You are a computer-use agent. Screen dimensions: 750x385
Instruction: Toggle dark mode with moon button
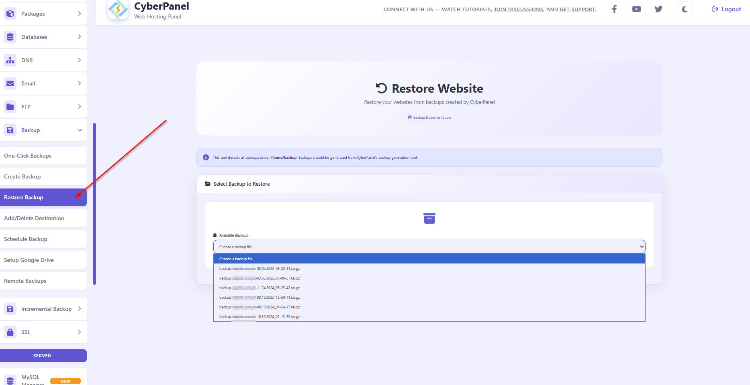click(x=685, y=9)
